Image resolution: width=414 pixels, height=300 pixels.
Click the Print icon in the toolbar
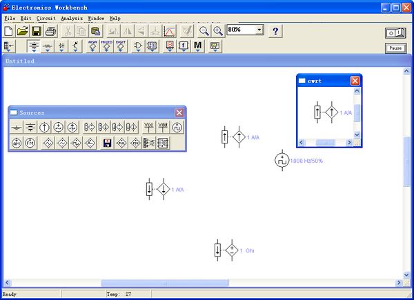click(x=50, y=31)
